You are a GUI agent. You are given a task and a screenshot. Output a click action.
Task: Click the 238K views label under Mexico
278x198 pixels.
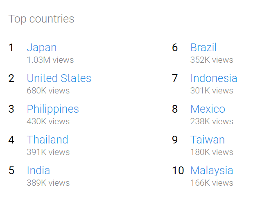(212, 121)
